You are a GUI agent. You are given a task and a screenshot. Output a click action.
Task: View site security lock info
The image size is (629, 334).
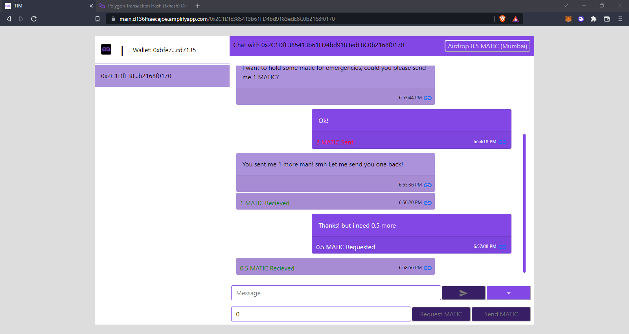click(113, 19)
